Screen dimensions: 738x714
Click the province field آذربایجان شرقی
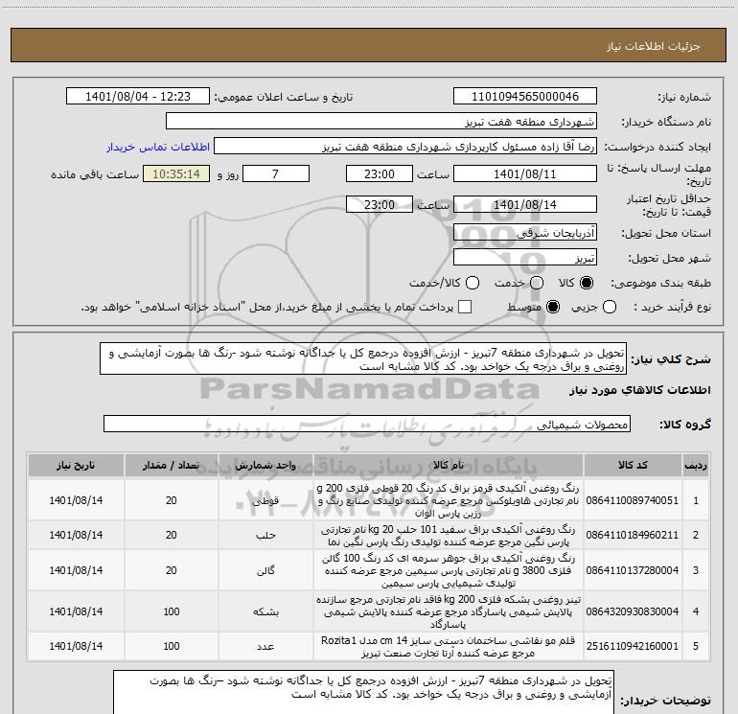point(525,233)
